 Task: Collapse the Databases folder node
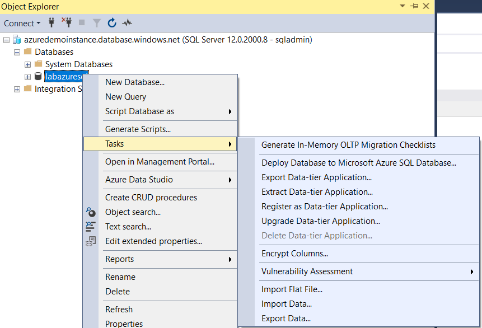coord(17,52)
